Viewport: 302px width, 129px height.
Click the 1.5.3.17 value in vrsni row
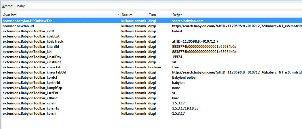click(x=178, y=114)
